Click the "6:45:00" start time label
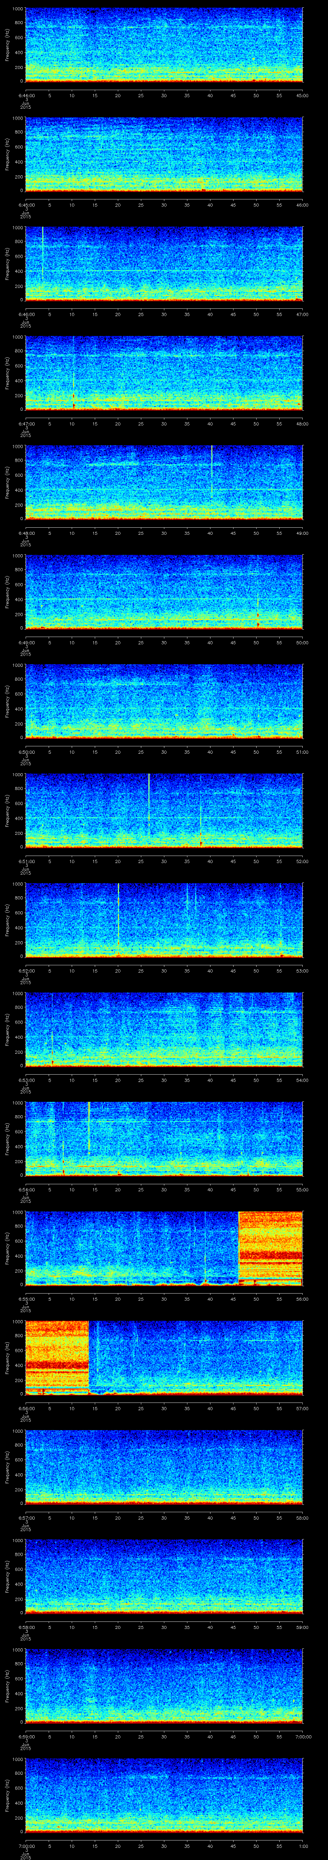Viewport: 328px width, 1860px height. coord(26,205)
